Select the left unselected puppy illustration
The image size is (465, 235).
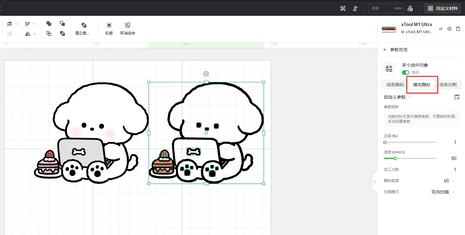tap(91, 133)
